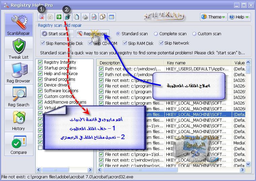The width and height of the screenshot is (256, 181).
Task: Open the Theme dropdown
Action: [x=214, y=17]
